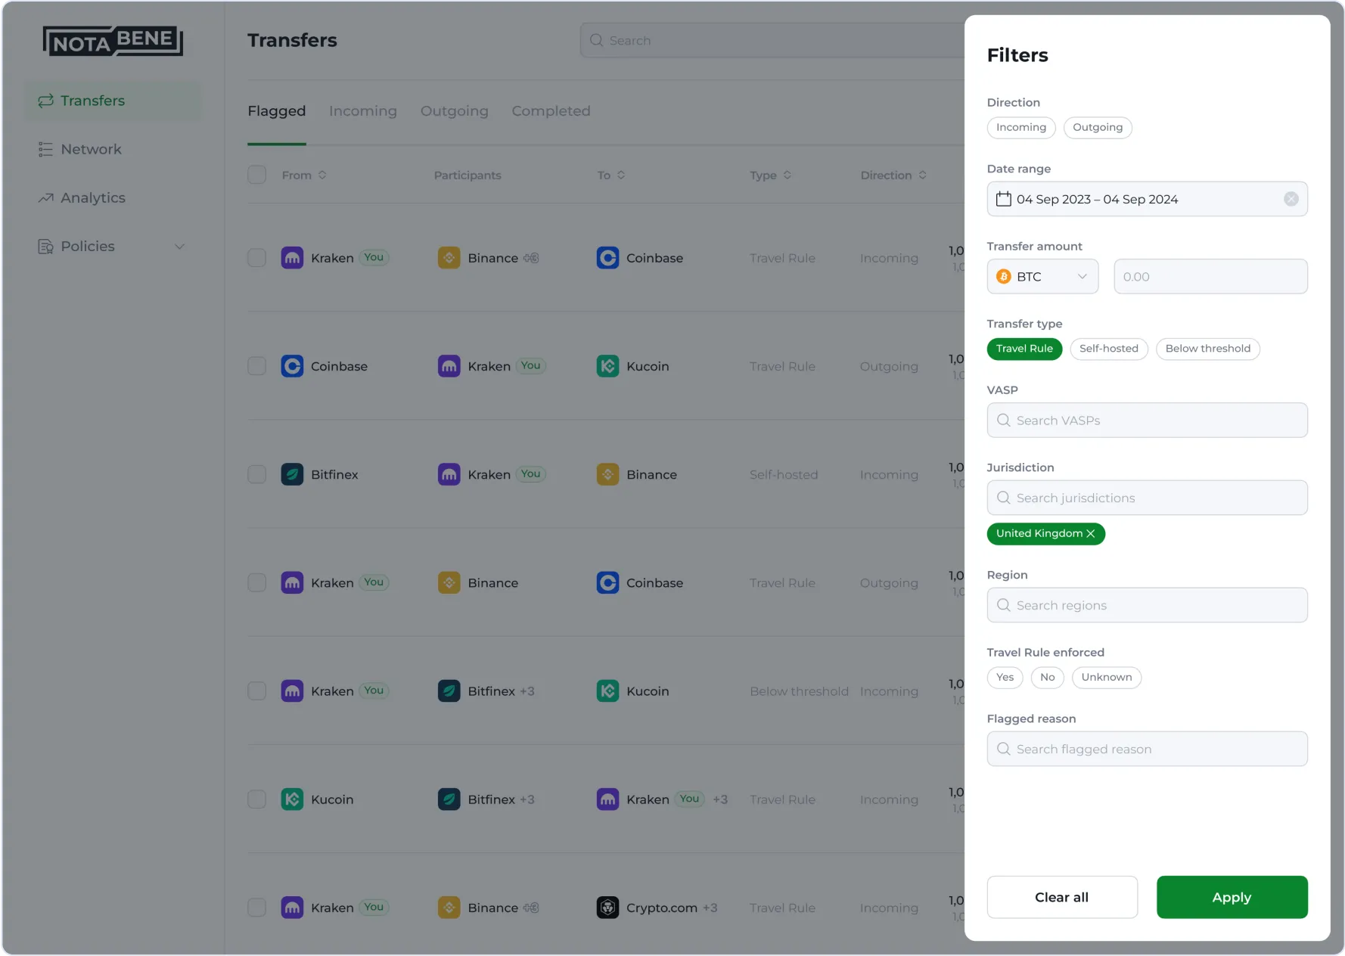The height and width of the screenshot is (956, 1345).
Task: Click the Analytics chart icon
Action: point(46,197)
